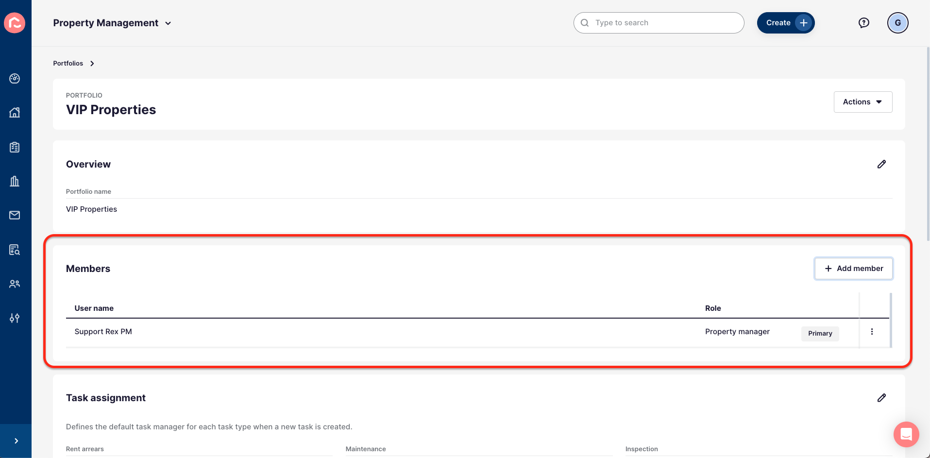930x458 pixels.
Task: Click the Inspection field label
Action: coord(642,449)
